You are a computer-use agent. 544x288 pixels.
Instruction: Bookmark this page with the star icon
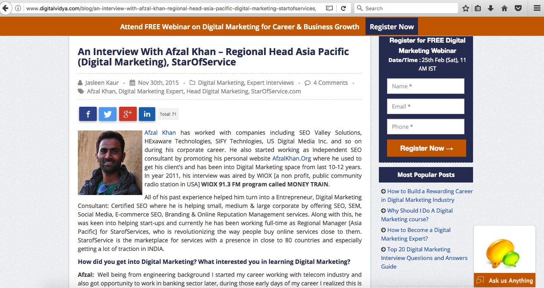(465, 8)
